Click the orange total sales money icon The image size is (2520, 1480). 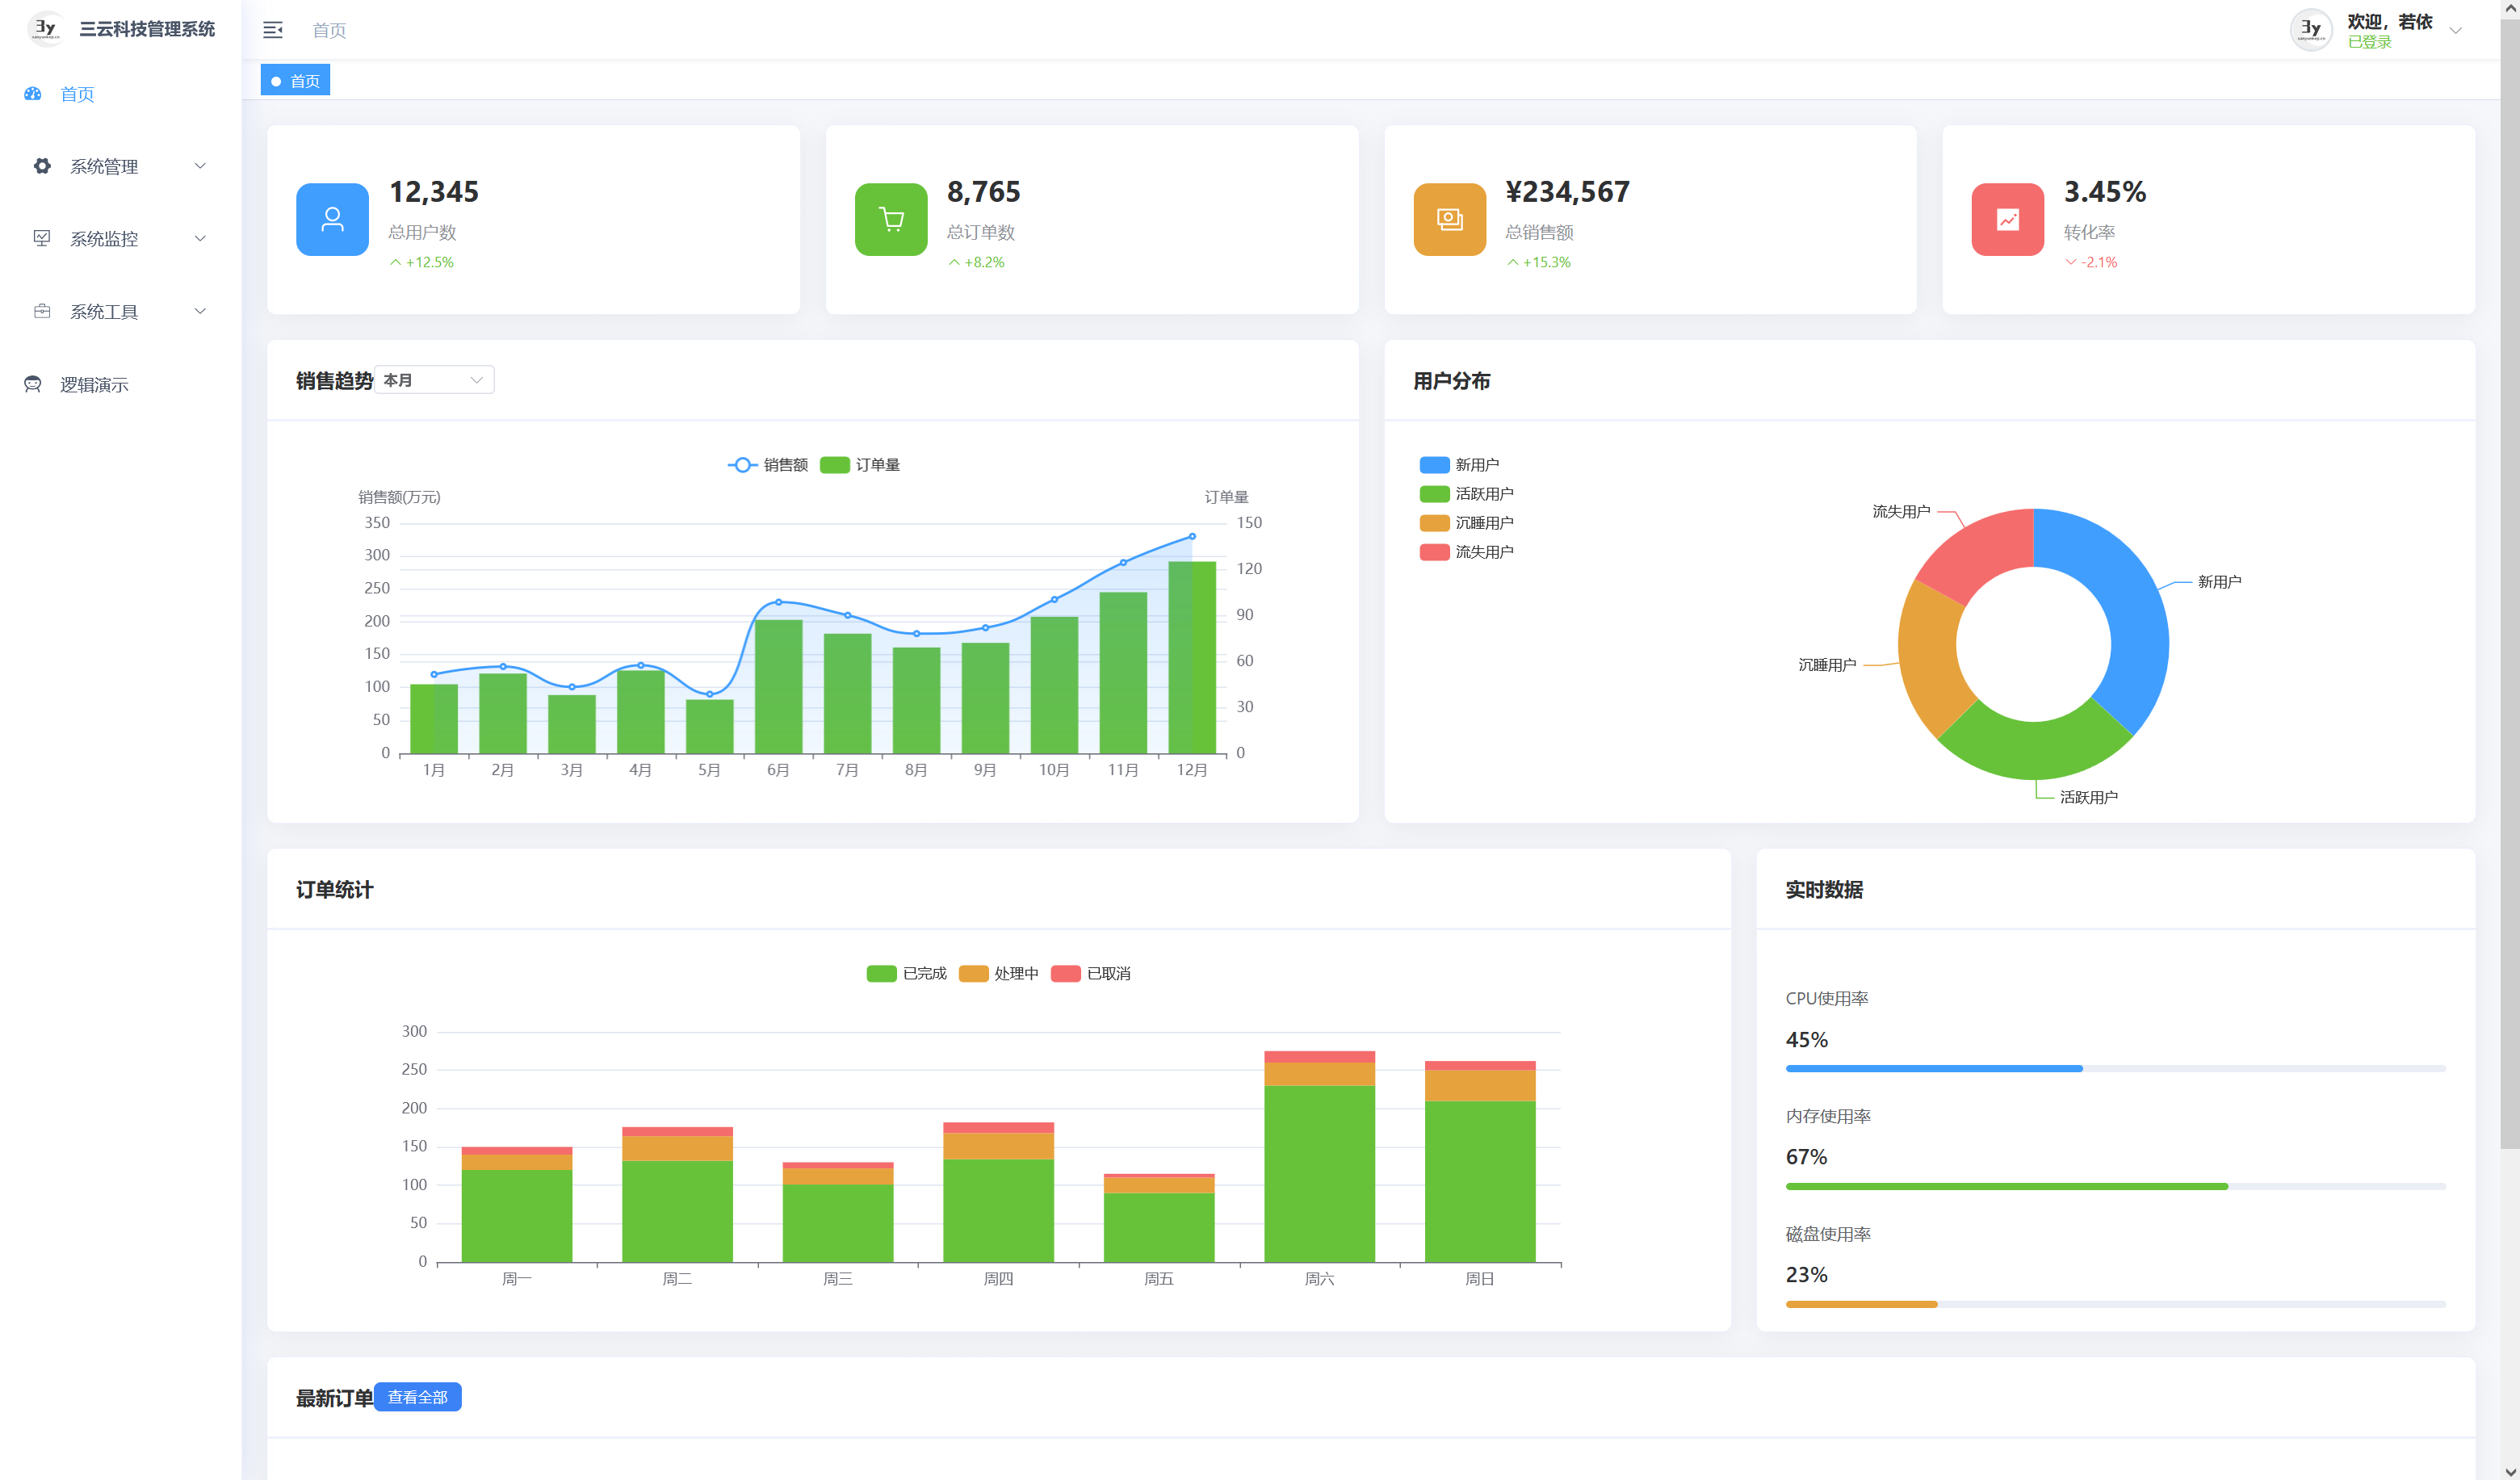coord(1449,219)
